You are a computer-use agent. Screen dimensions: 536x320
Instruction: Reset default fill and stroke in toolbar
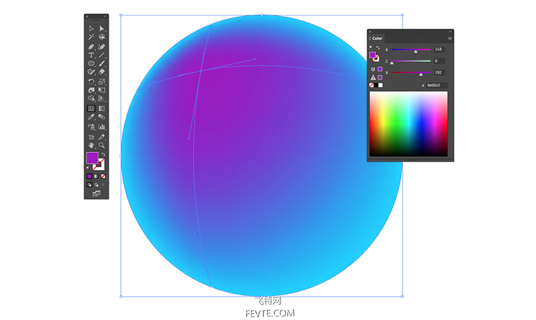(88, 168)
